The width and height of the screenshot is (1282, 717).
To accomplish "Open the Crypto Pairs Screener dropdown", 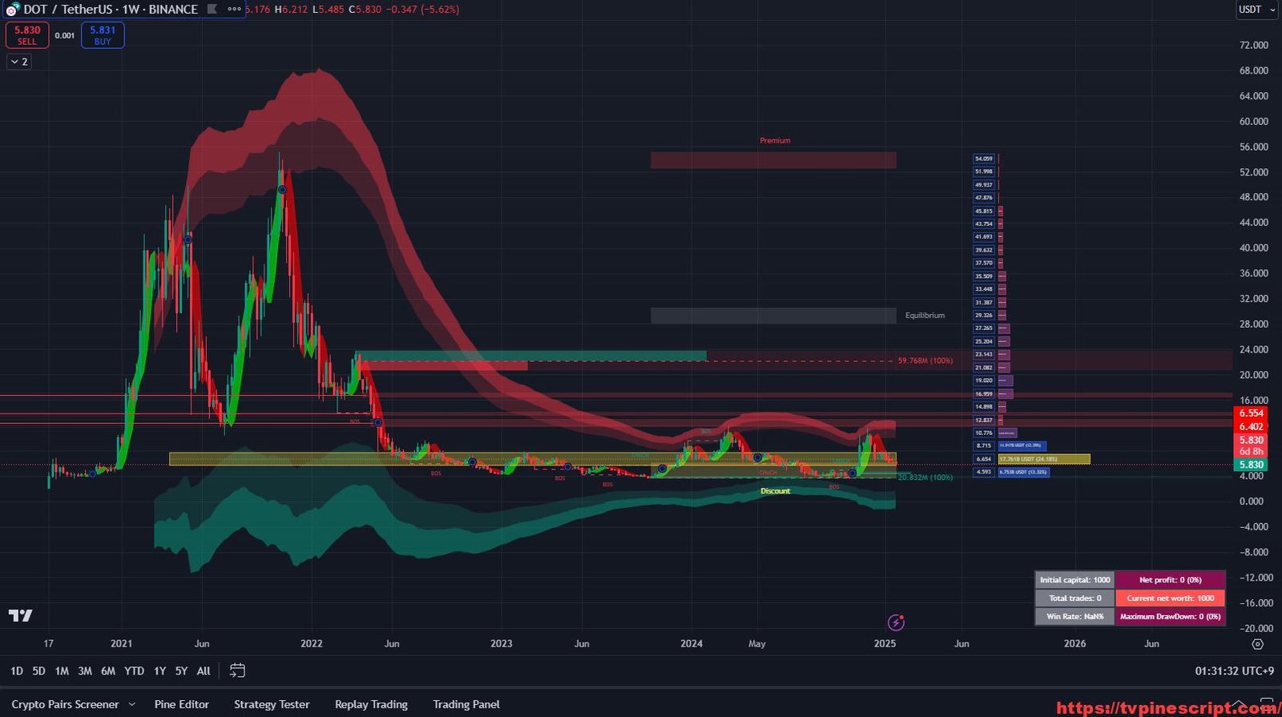I will click(x=73, y=704).
